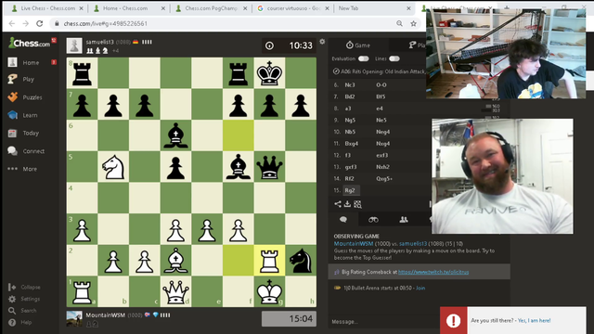Click the black queen on g5
Viewport: 594px width, 334px height.
[269, 167]
